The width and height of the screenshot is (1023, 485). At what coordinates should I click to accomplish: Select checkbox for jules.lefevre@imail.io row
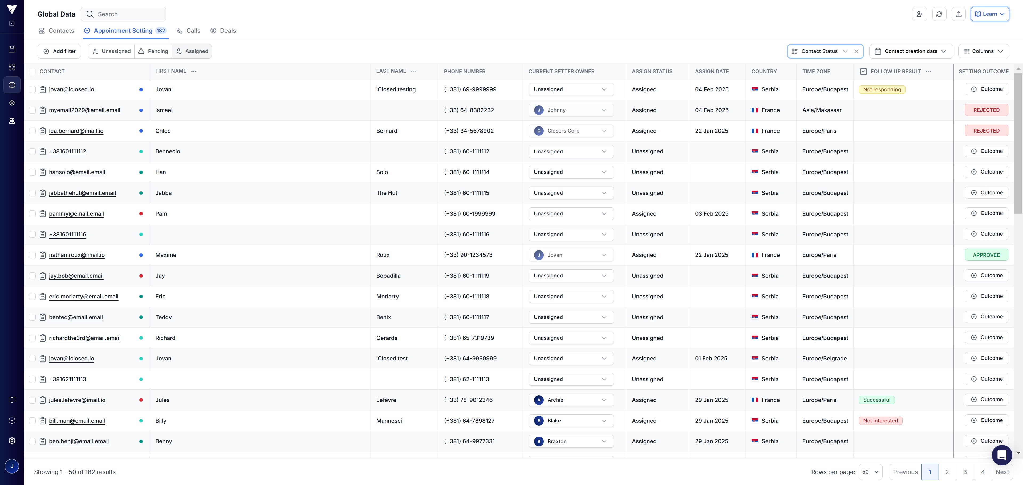coord(33,400)
